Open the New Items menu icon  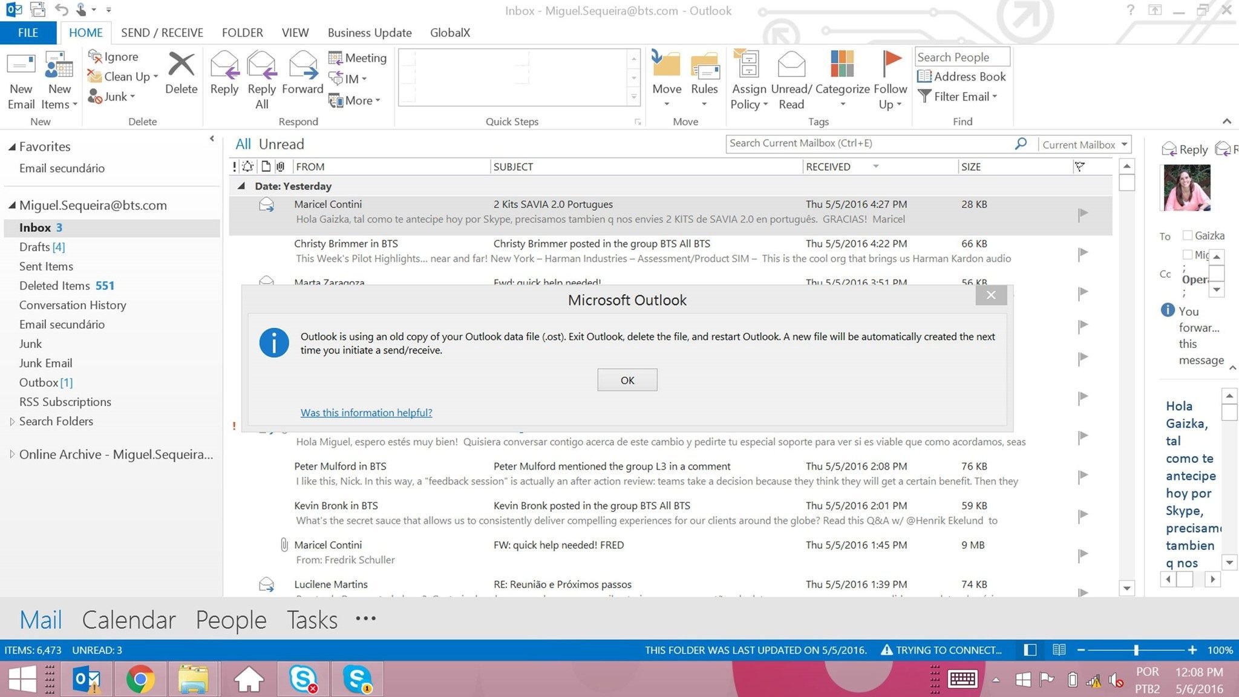coord(59,65)
